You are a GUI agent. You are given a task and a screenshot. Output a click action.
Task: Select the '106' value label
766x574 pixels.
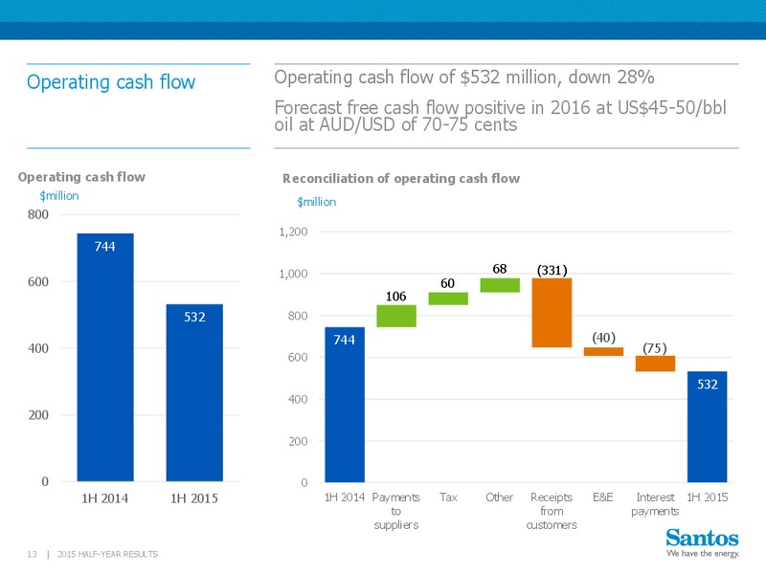[395, 297]
